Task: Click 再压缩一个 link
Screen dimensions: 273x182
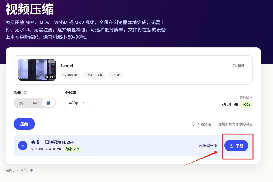Action: (208, 146)
